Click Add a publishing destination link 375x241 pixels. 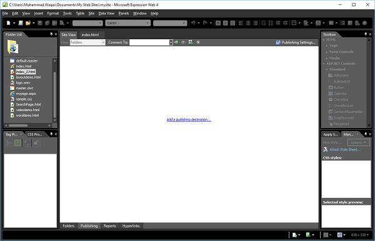click(x=189, y=120)
